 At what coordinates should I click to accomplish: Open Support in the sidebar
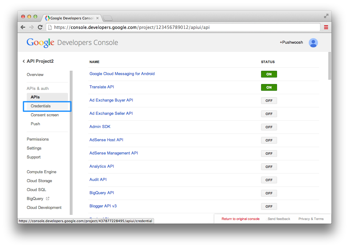34,157
